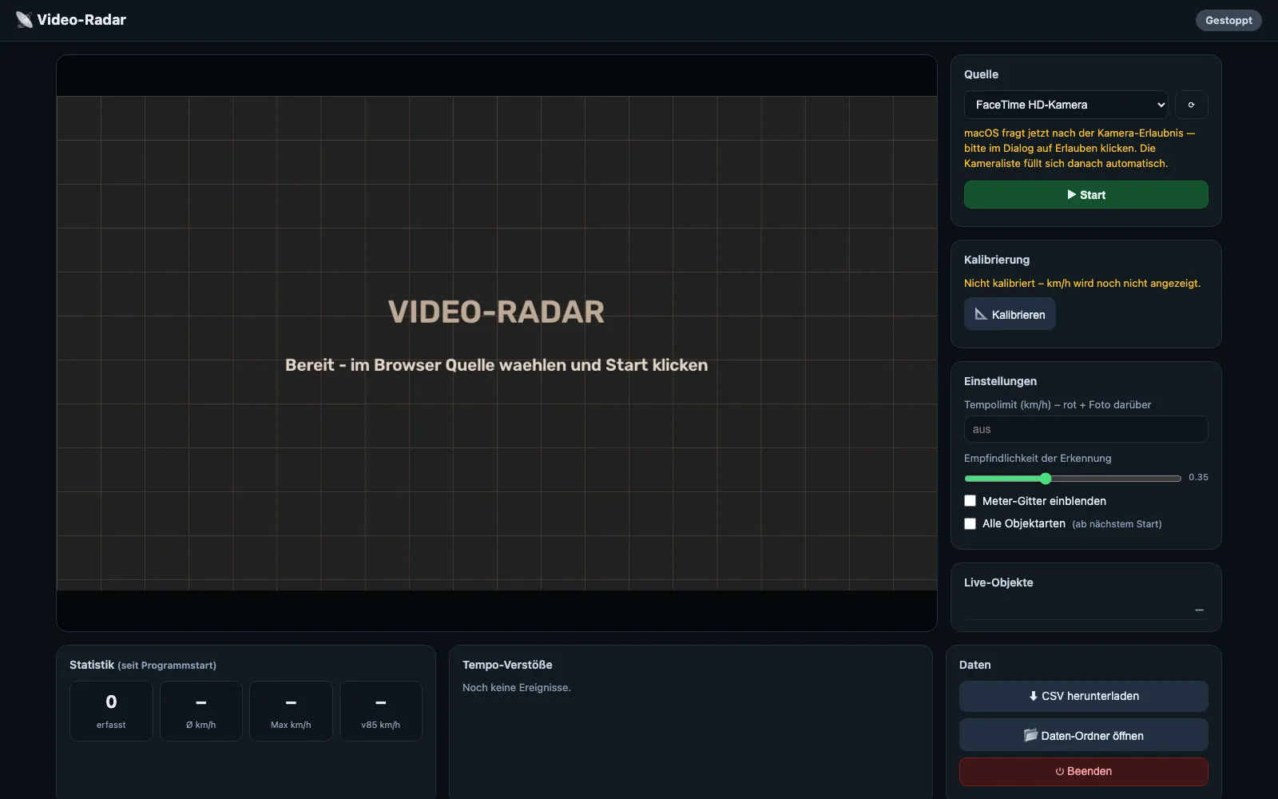
Task: Click the Einstellungen heading
Action: pyautogui.click(x=1000, y=381)
